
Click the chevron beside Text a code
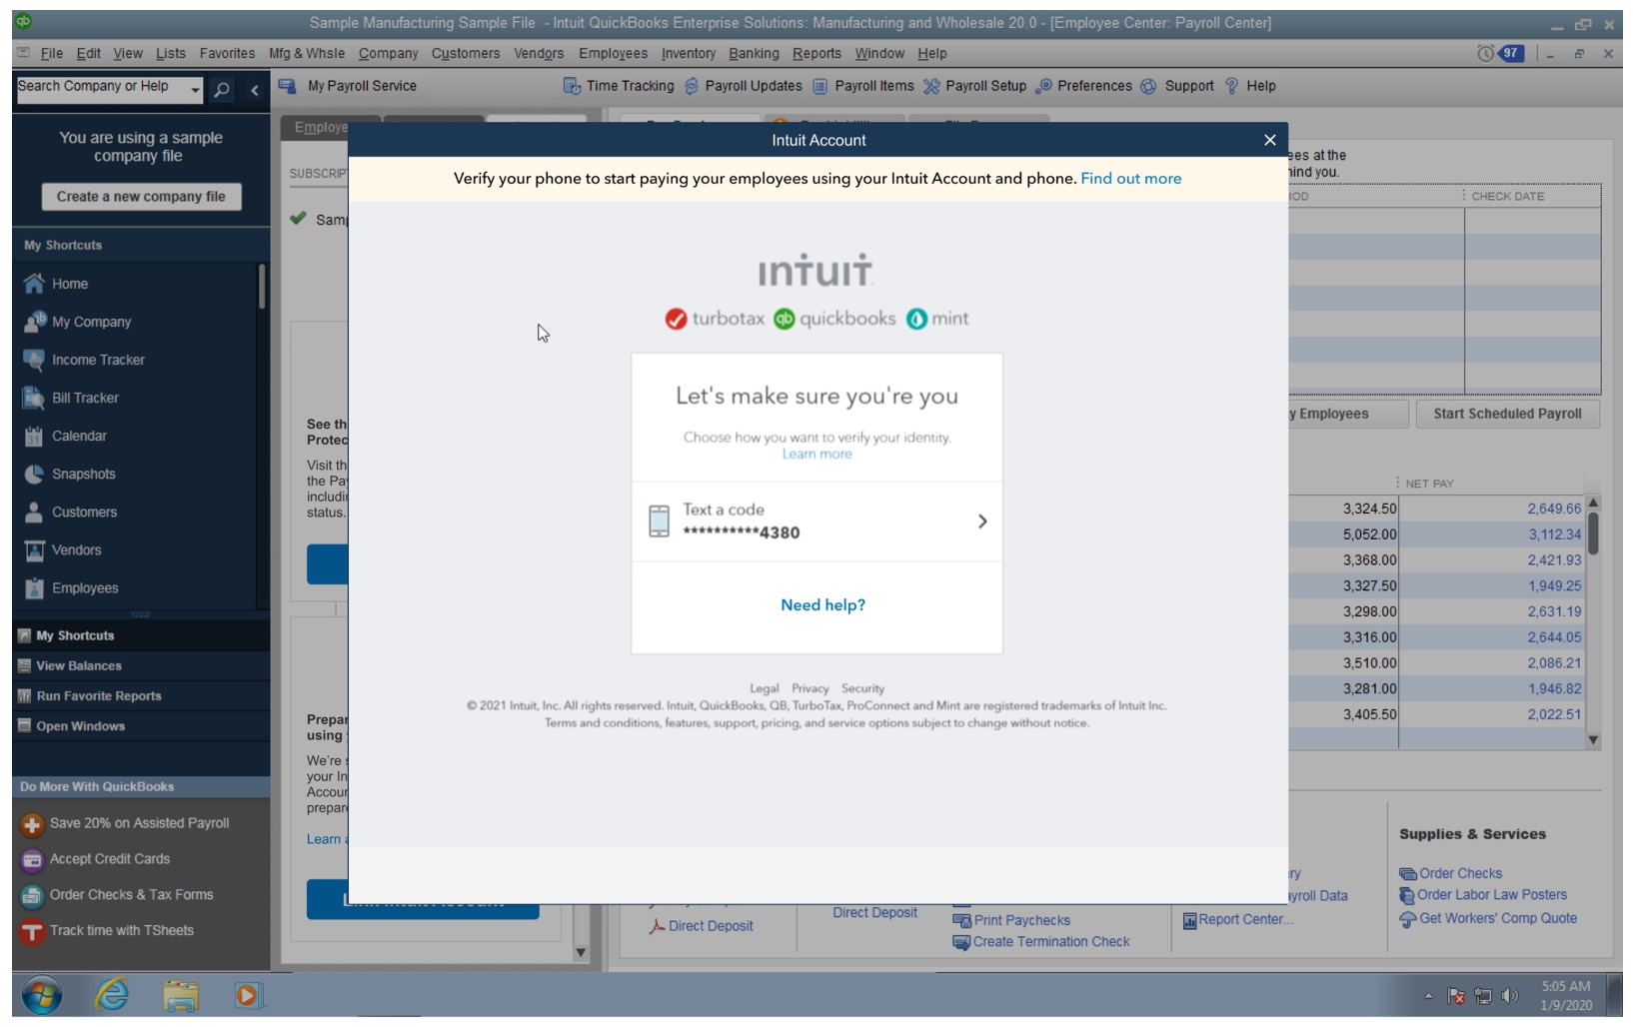coord(982,521)
